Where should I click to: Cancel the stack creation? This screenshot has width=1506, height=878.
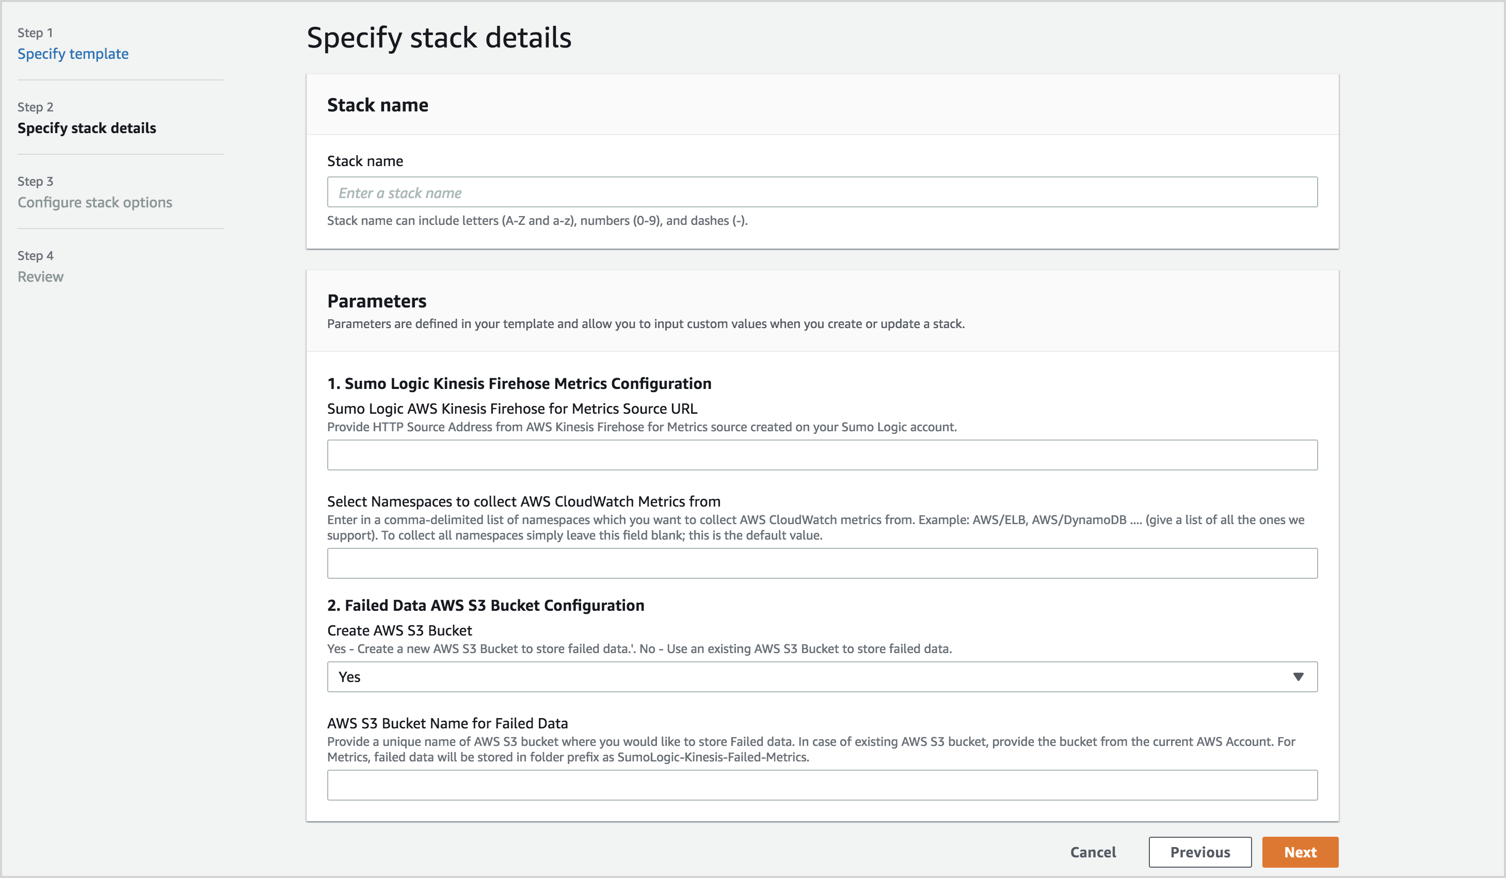[x=1092, y=852]
